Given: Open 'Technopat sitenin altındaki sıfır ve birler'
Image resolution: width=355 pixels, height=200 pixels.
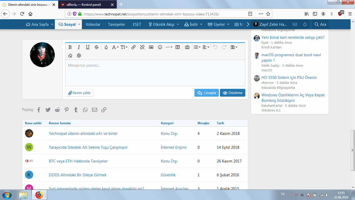Looking at the screenshot, I should (83, 134).
